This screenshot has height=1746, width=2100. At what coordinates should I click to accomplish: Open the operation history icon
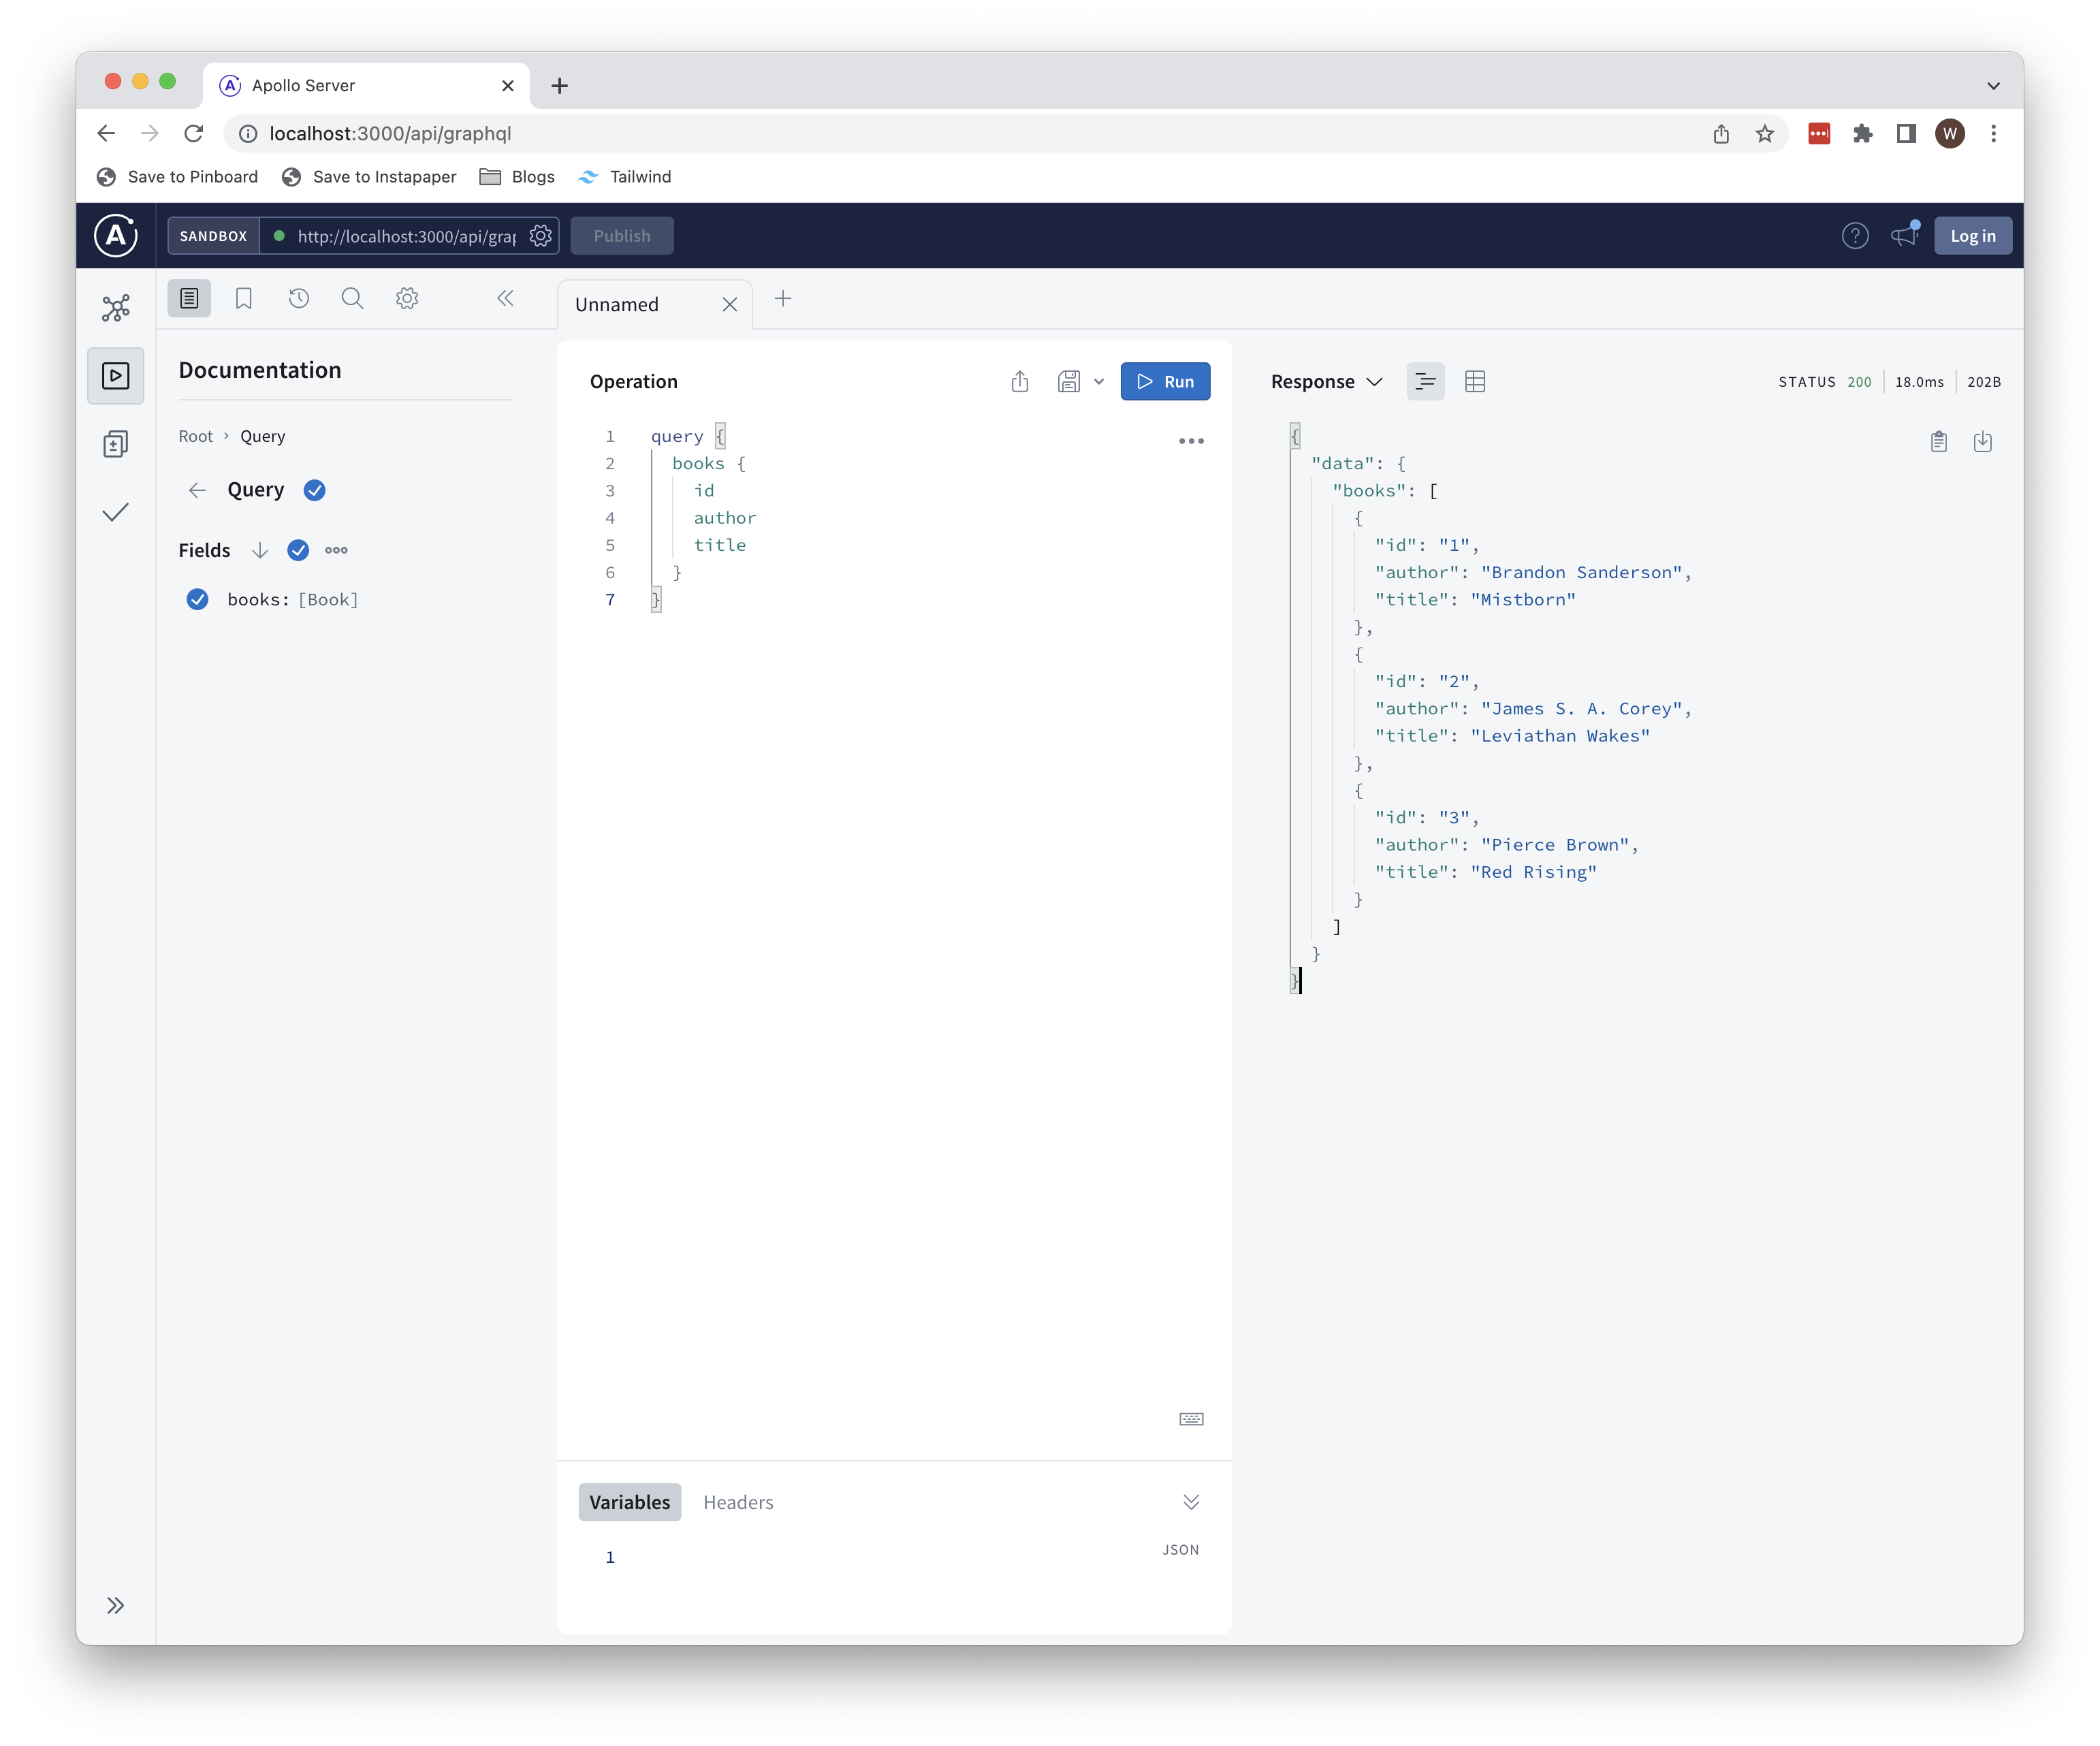click(298, 298)
